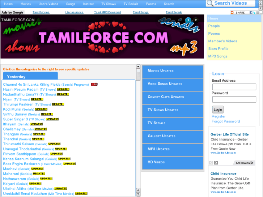Image resolution: width=263 pixels, height=197 pixels.
Task: Click the UPDATE badge next to Boss Engira Baskaran
Action: 69,163
